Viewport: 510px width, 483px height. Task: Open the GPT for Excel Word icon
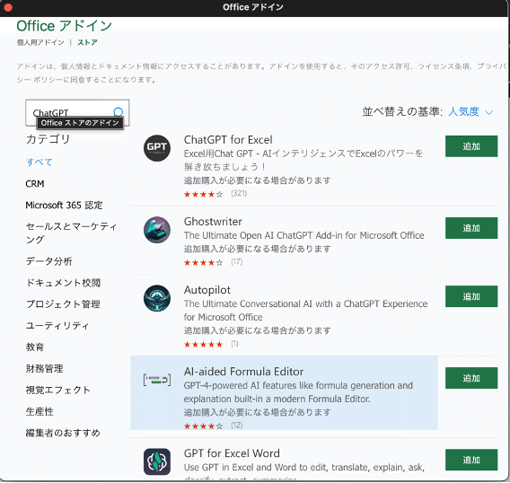click(157, 461)
